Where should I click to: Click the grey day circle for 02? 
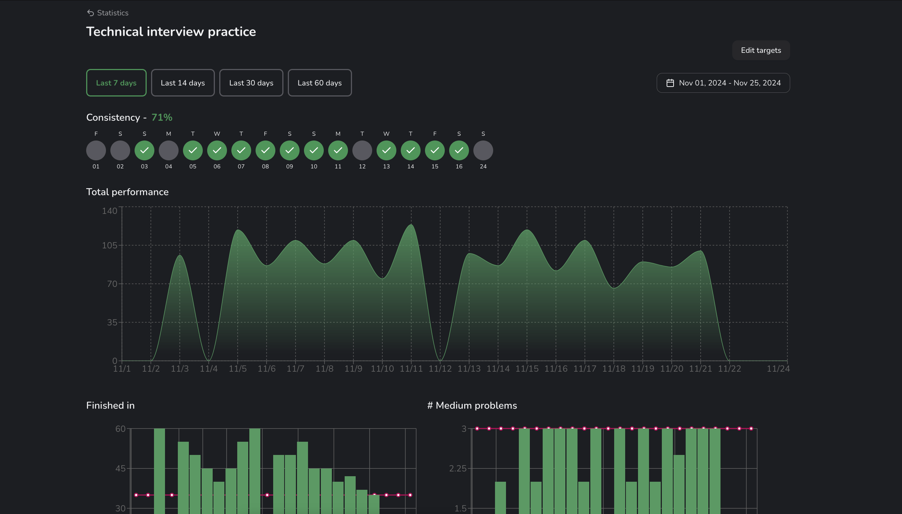click(120, 150)
